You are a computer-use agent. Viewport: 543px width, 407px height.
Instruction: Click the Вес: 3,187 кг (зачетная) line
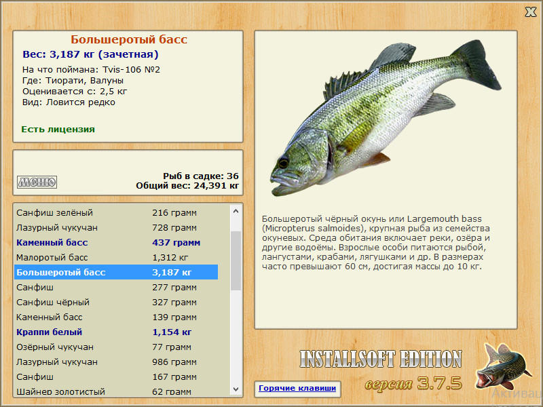(90, 54)
